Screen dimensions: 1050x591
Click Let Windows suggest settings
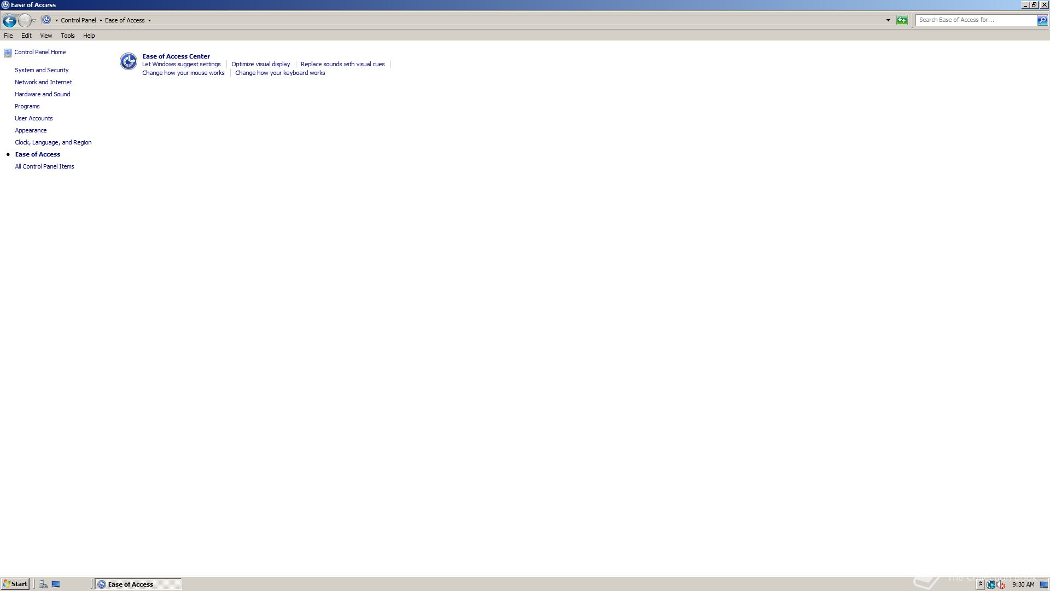point(182,64)
